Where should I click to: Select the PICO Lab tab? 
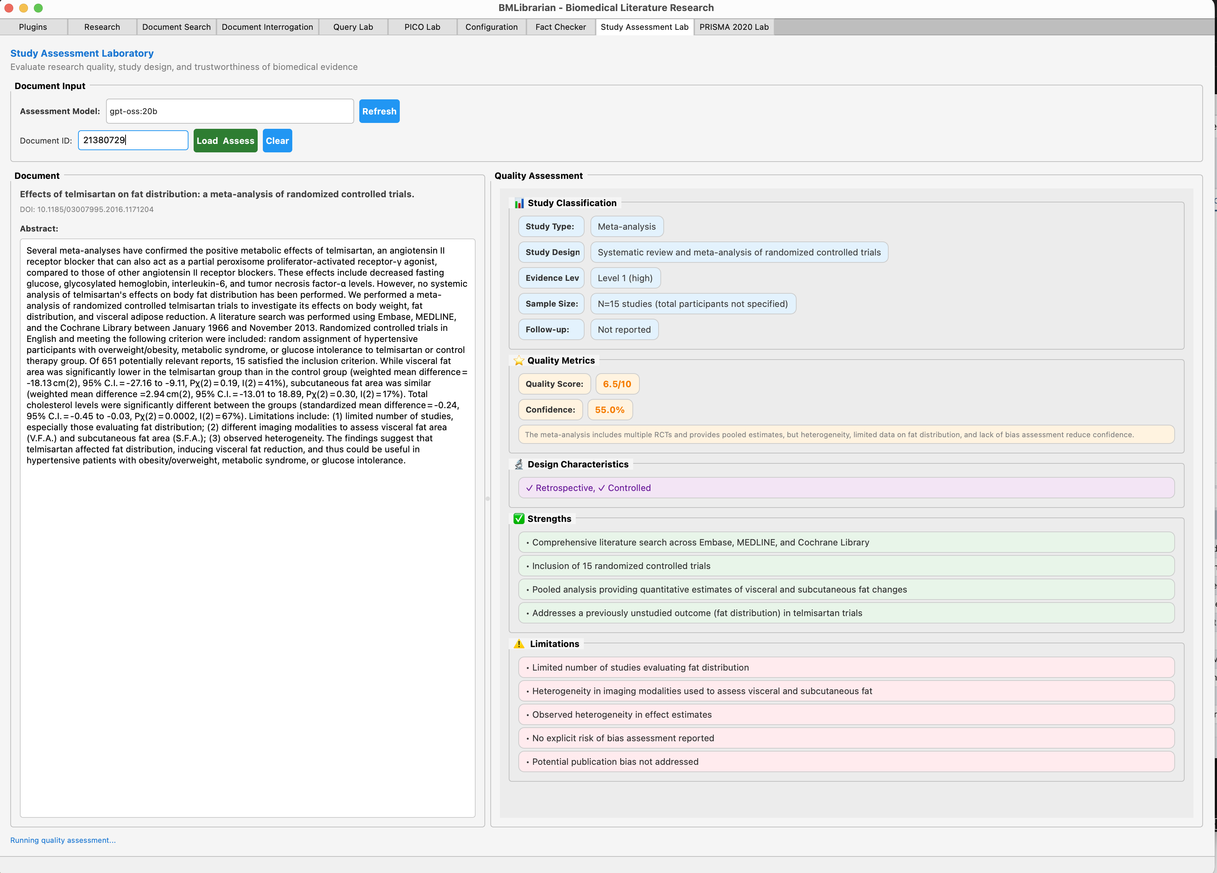tap(422, 27)
